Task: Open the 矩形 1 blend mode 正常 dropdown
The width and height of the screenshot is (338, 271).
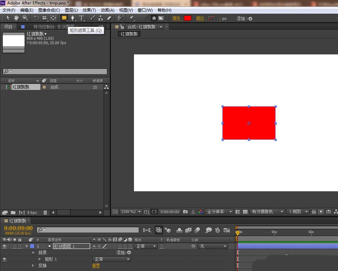Action: (x=111, y=259)
